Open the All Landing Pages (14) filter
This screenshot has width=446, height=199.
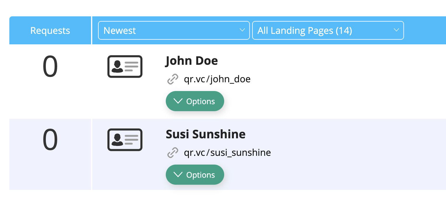coord(327,30)
